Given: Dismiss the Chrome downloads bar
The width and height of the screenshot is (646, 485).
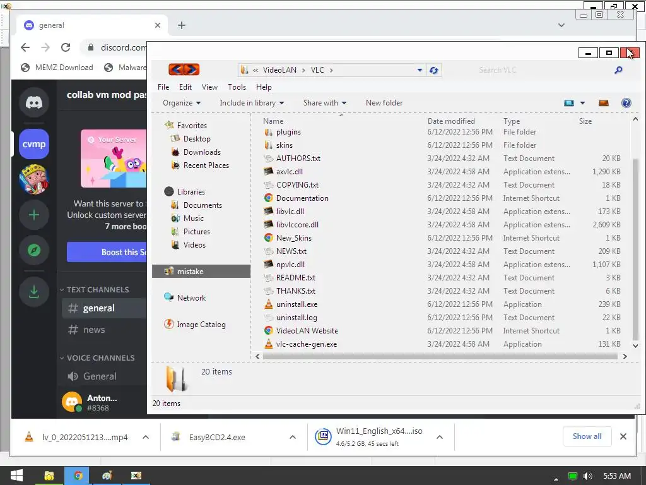Looking at the screenshot, I should click(x=623, y=436).
